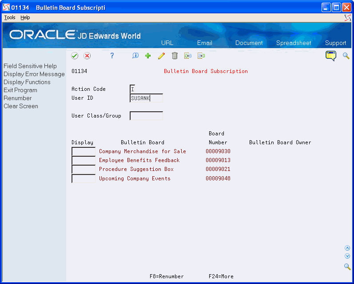Click board number 00009021
This screenshot has width=354, height=284.
tap(218, 169)
